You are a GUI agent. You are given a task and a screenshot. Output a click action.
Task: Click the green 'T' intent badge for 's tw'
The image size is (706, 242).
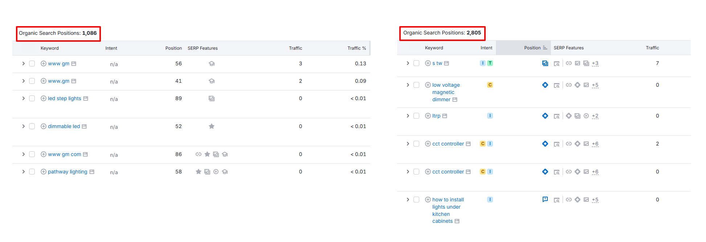[x=490, y=63]
